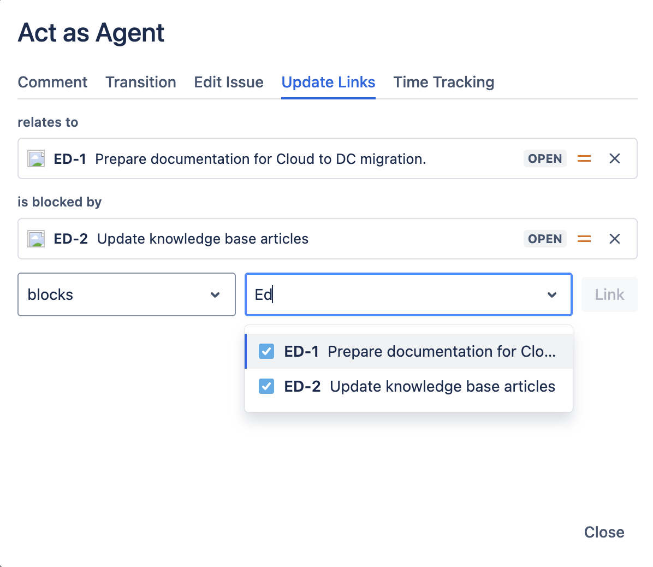Open the Time Tracking tab
653x567 pixels.
point(444,82)
